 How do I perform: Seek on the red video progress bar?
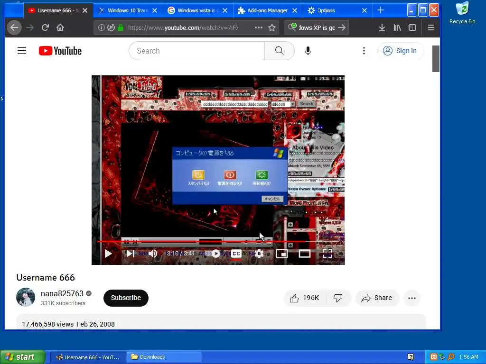click(218, 241)
